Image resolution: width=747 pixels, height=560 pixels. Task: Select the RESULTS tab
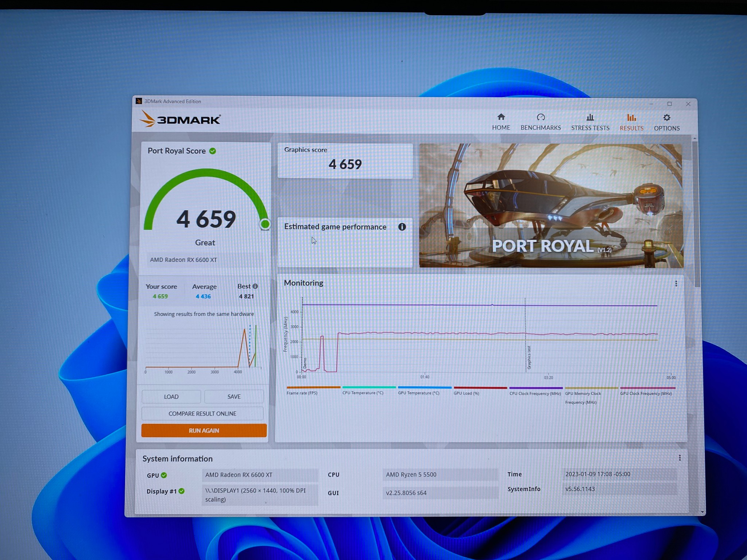click(x=631, y=122)
